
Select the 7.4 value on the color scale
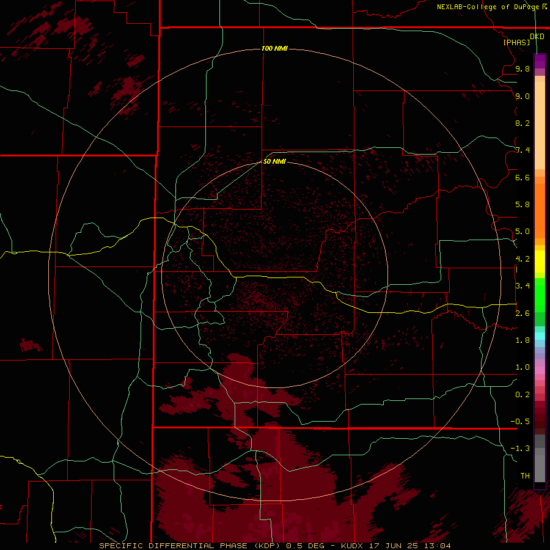click(x=522, y=150)
